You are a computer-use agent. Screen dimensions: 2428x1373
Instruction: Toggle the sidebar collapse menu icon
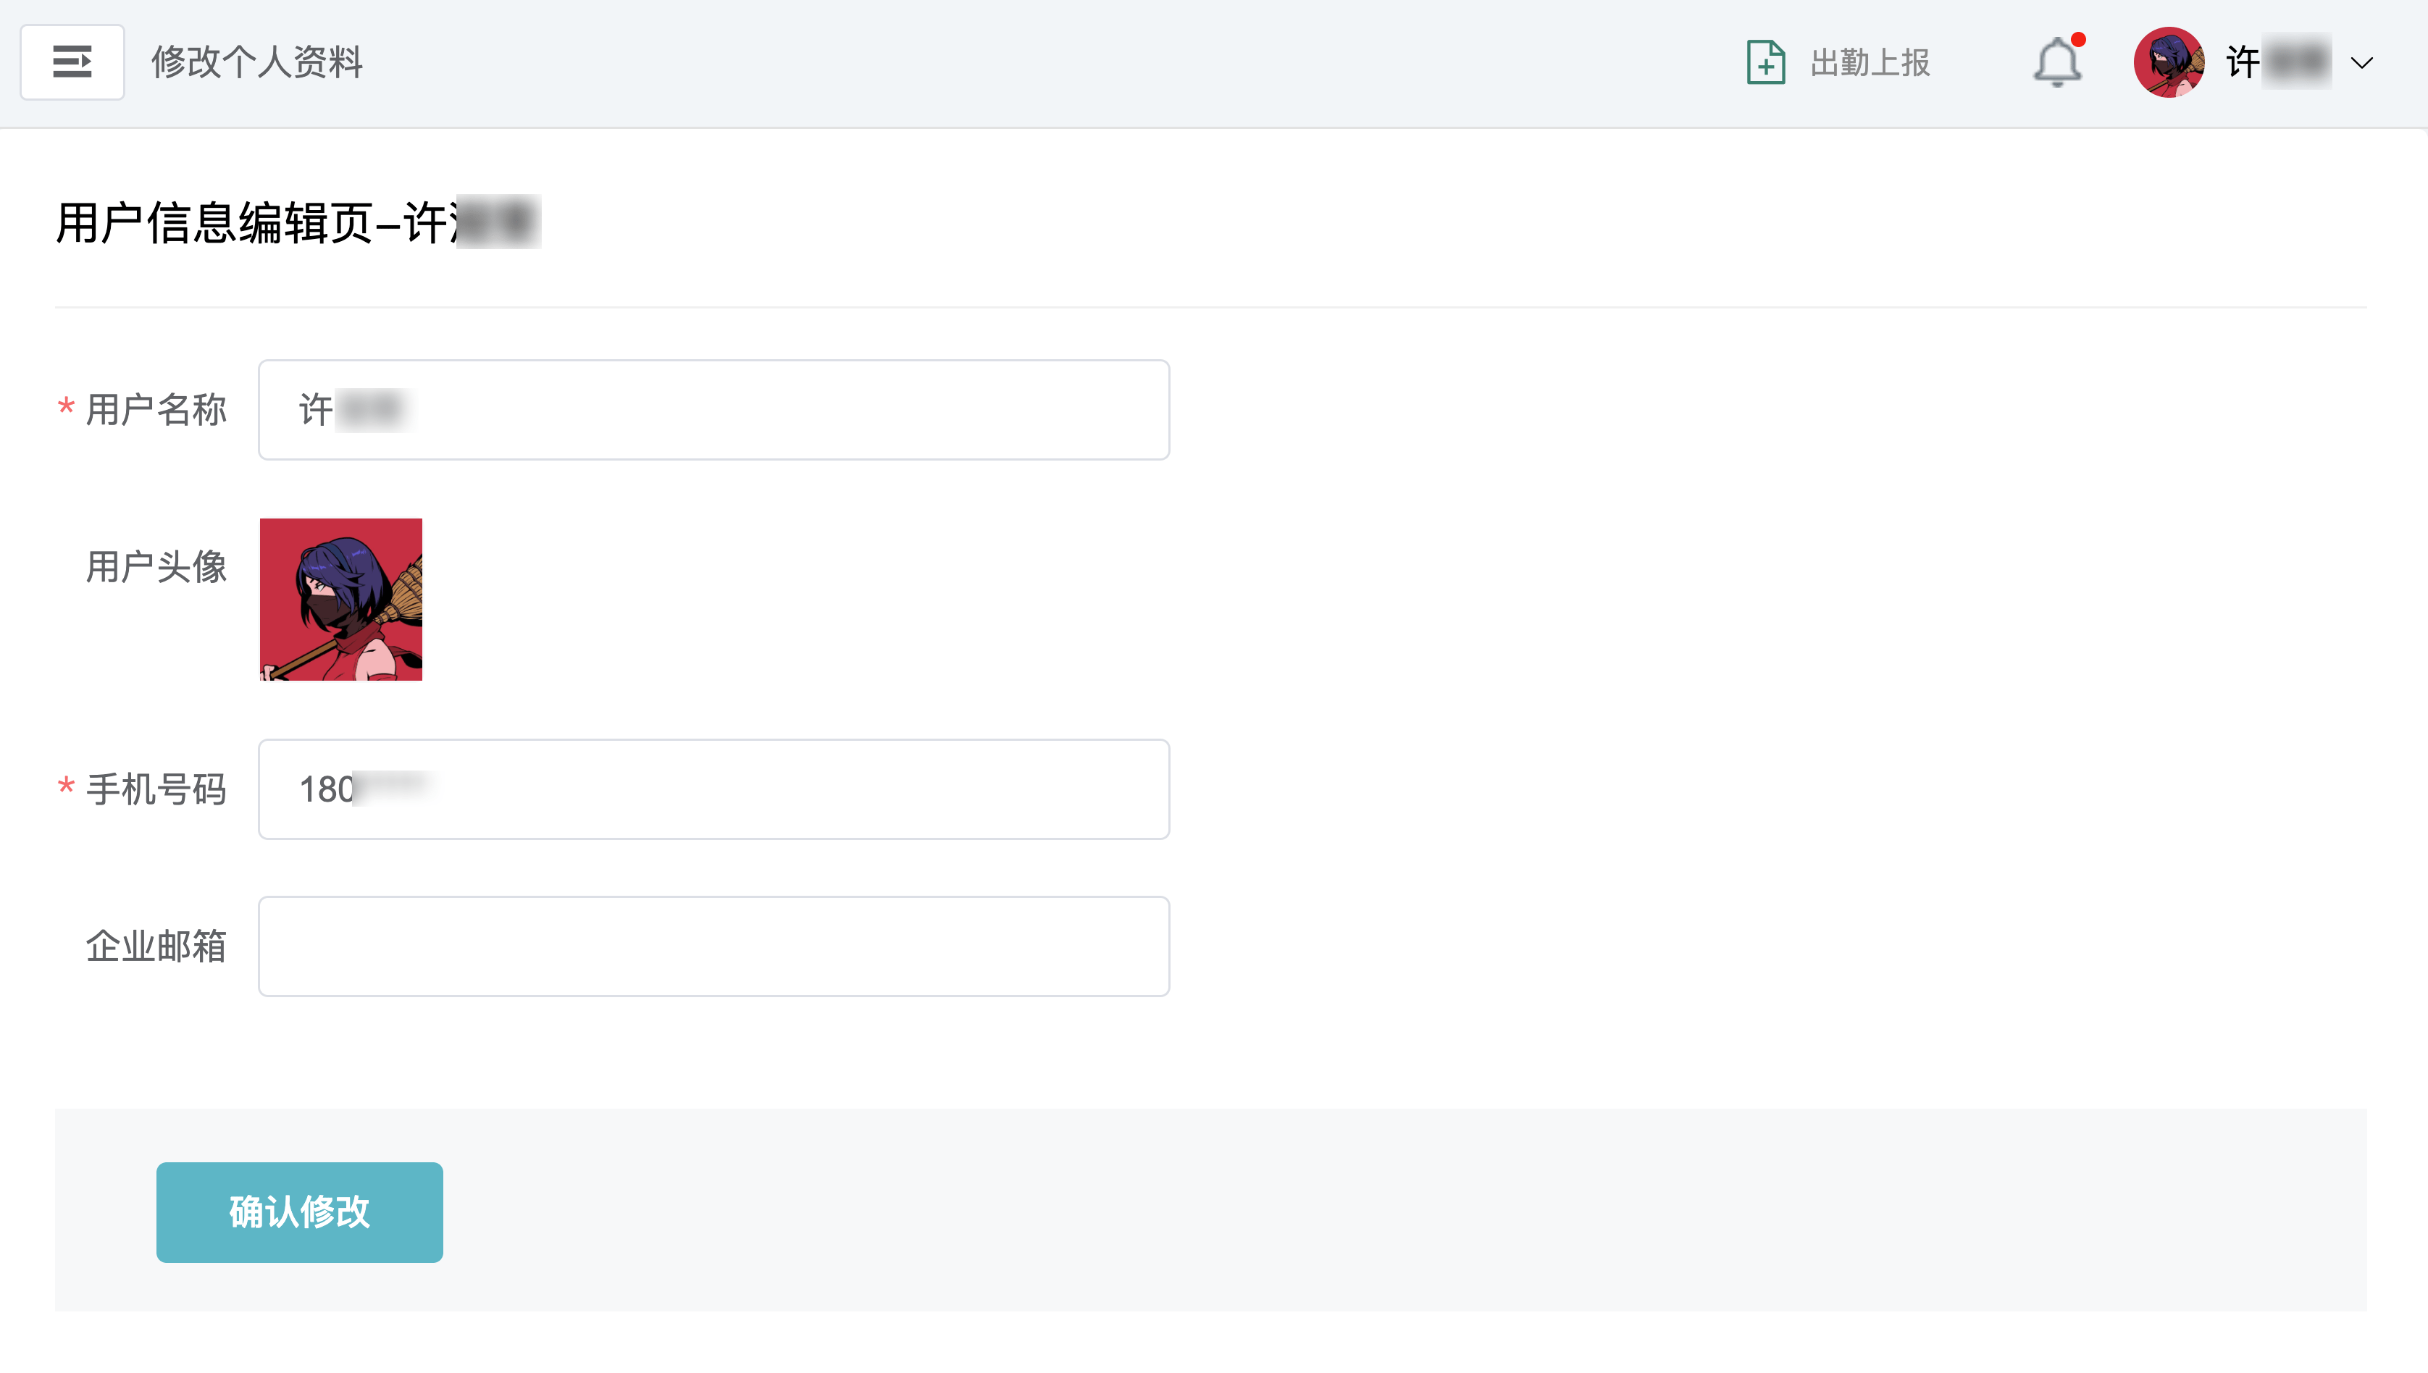(x=72, y=62)
